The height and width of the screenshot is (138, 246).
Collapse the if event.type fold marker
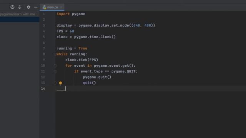55,72
